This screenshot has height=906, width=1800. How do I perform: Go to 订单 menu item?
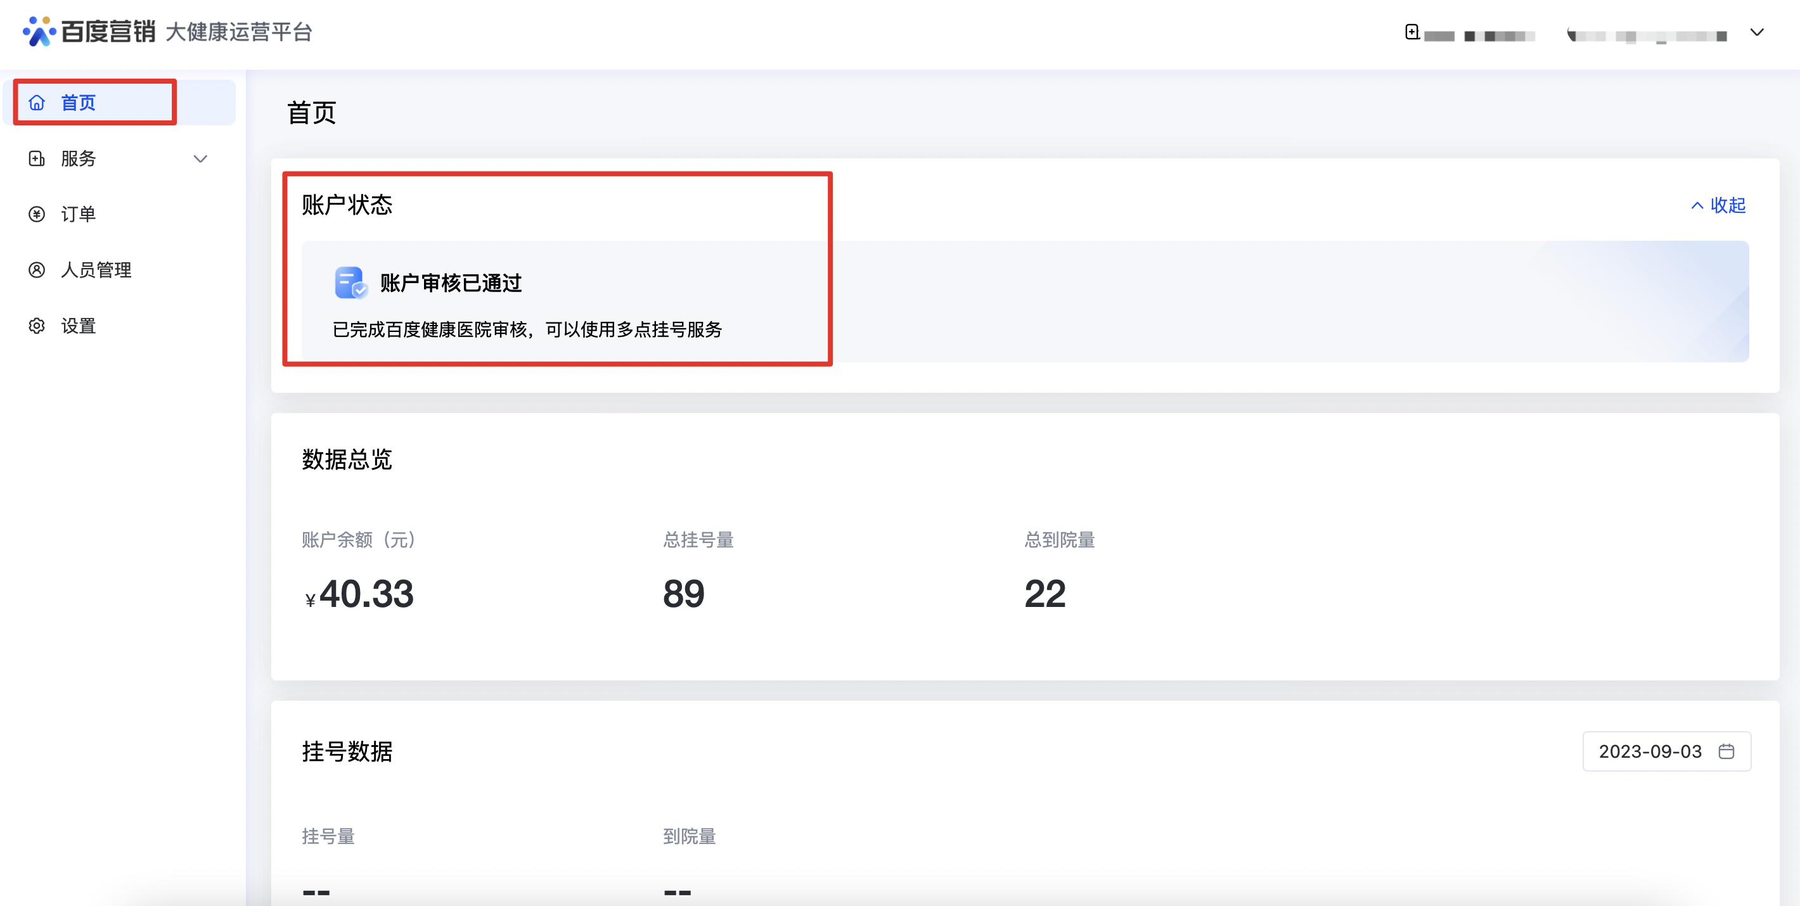click(78, 214)
